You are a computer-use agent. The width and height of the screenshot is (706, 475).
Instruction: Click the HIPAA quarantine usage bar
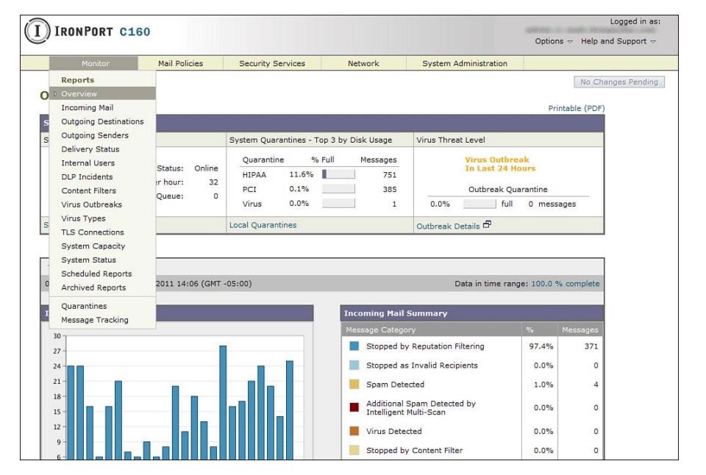[x=338, y=175]
